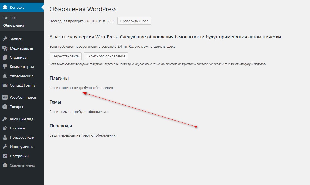Click the Инструменты wrench icon
The image size is (310, 185).
pos(5,147)
